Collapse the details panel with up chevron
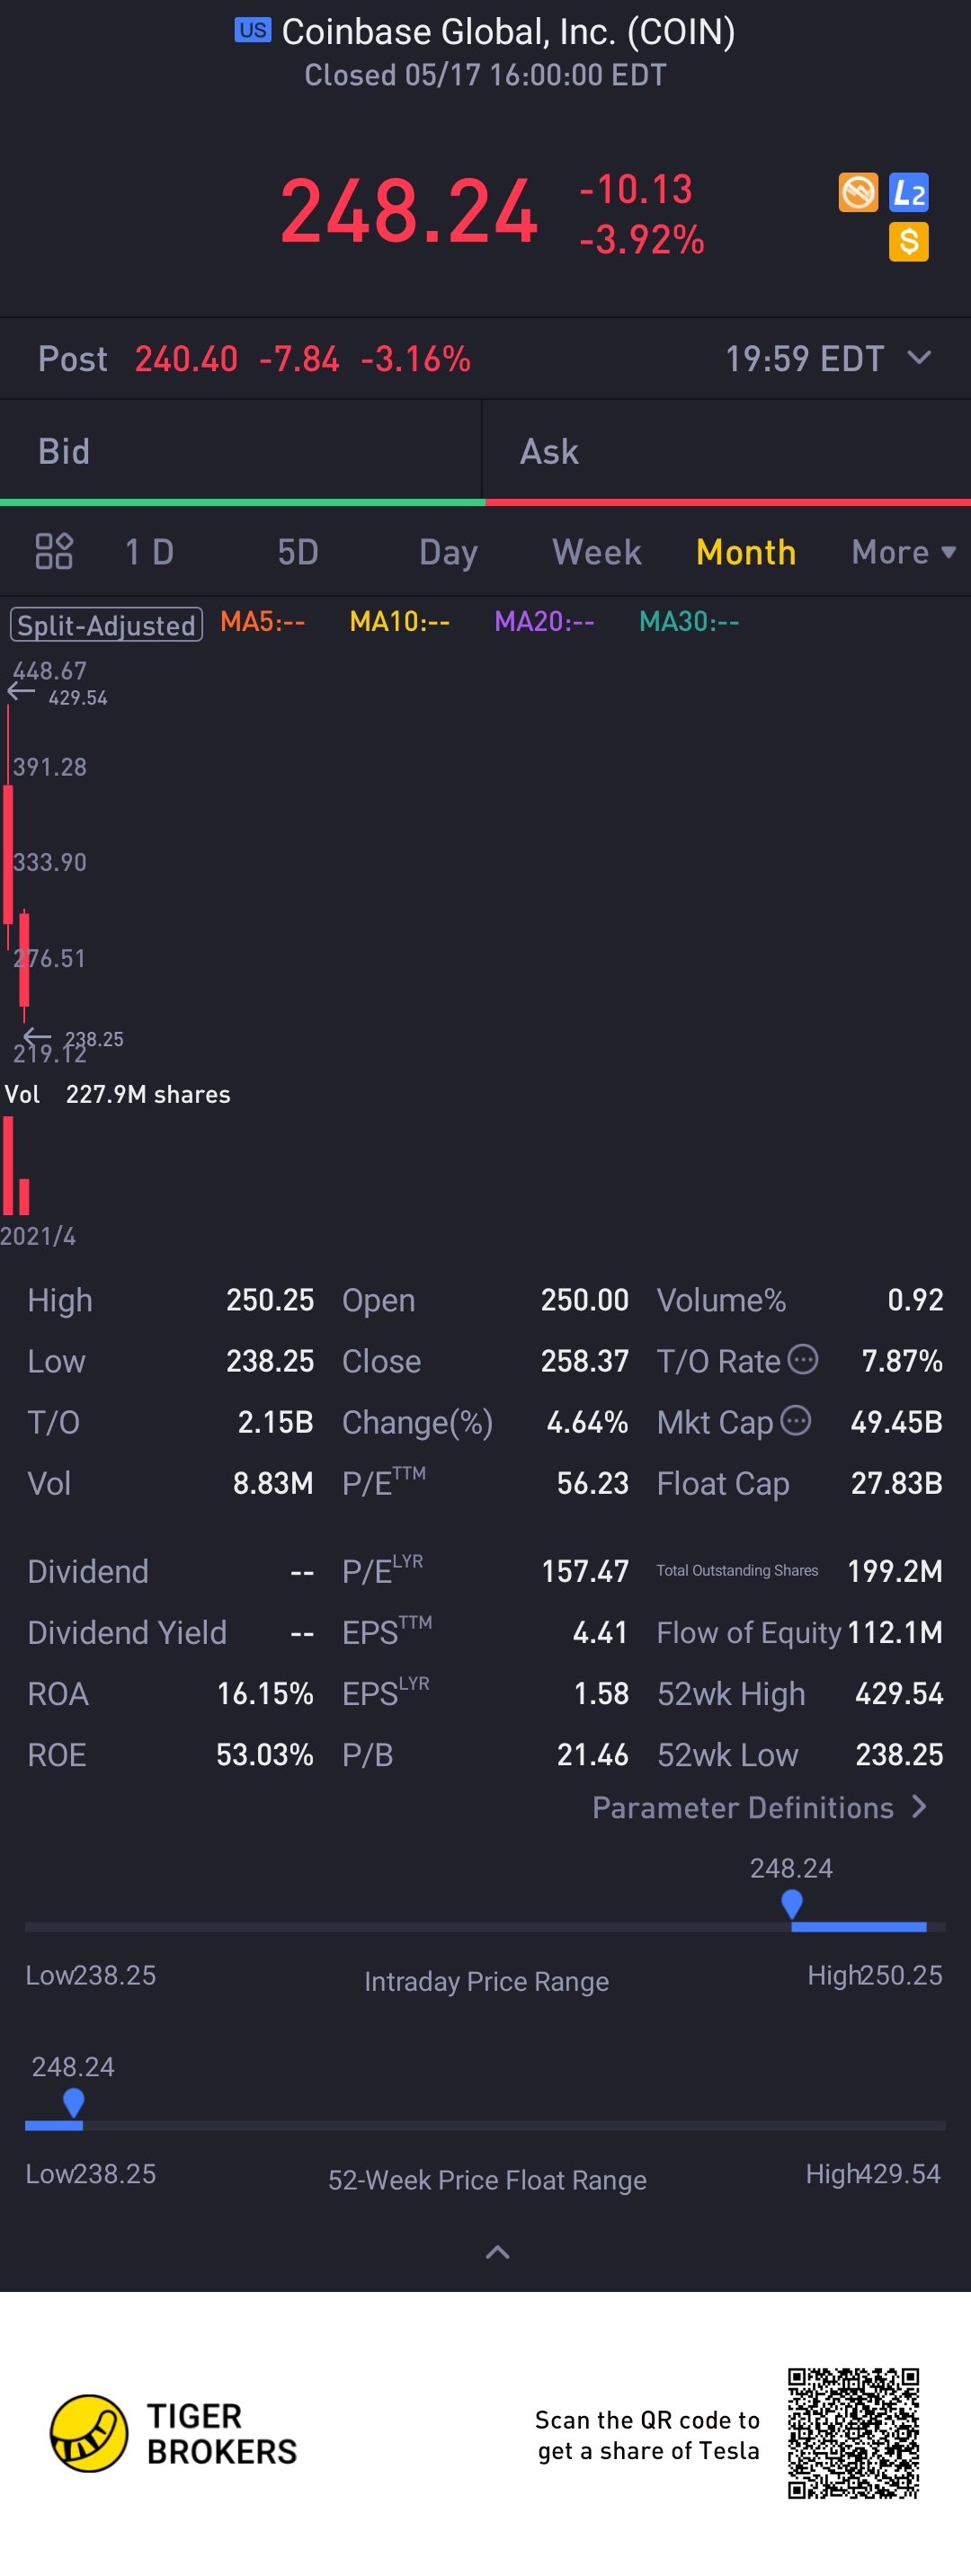971x2576 pixels. click(497, 2252)
